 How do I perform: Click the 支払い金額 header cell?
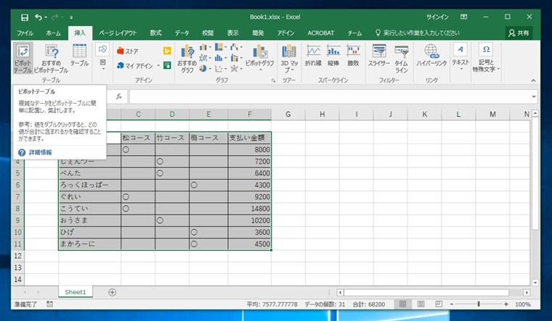[250, 138]
